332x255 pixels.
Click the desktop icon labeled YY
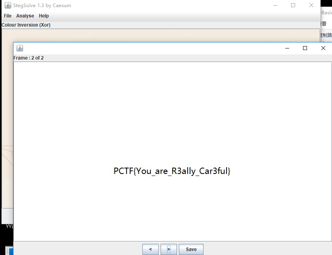(9, 226)
